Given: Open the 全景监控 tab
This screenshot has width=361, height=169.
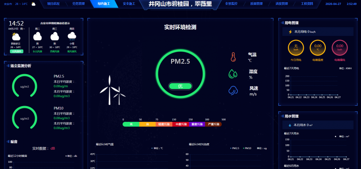Looking at the screenshot, I should [x=231, y=4].
